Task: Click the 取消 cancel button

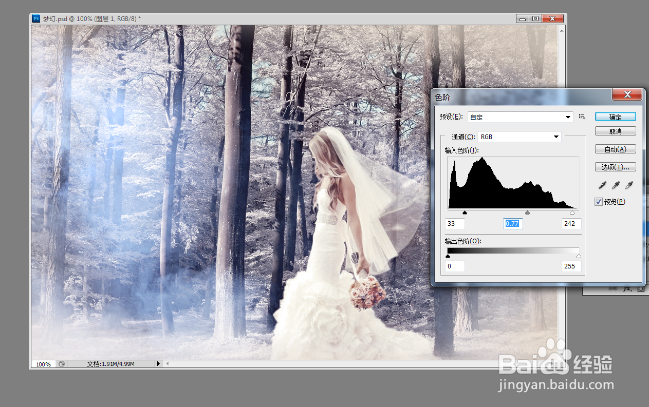Action: coord(616,131)
